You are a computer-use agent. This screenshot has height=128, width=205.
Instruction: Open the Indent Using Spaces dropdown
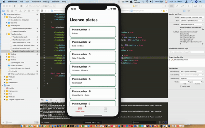tap(192, 79)
